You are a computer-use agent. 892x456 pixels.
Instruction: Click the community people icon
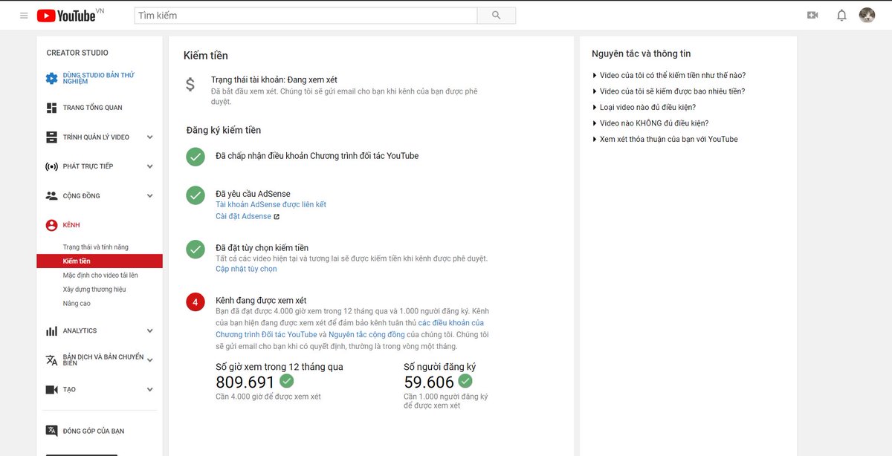(x=51, y=196)
